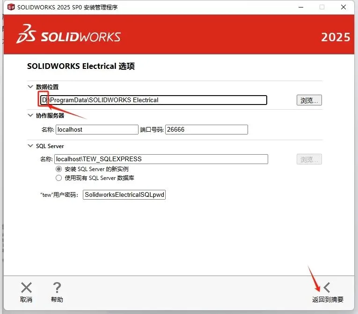The image size is (358, 314).
Task: Select install new SQL Server instance radio
Action: coord(58,169)
